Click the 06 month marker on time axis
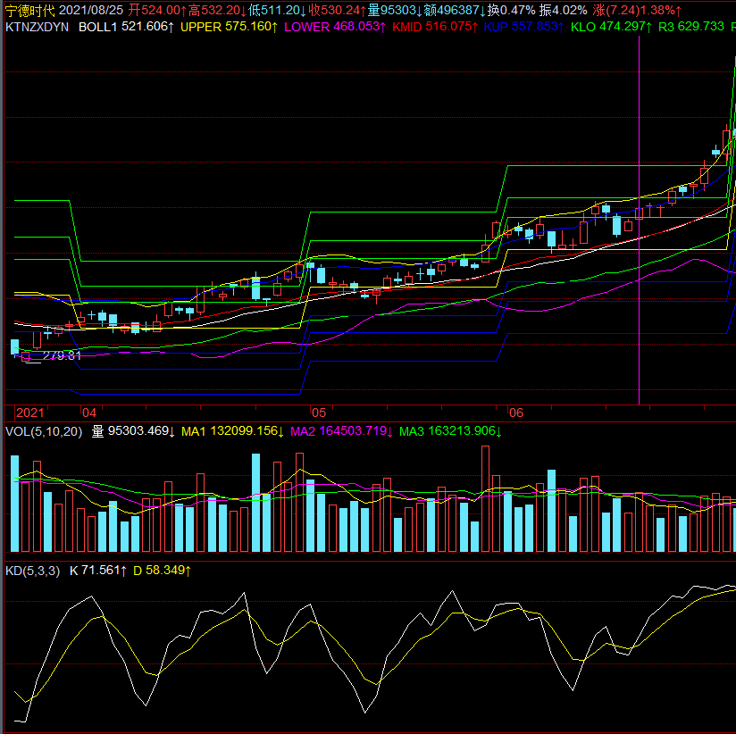736x734 pixels. pyautogui.click(x=516, y=413)
